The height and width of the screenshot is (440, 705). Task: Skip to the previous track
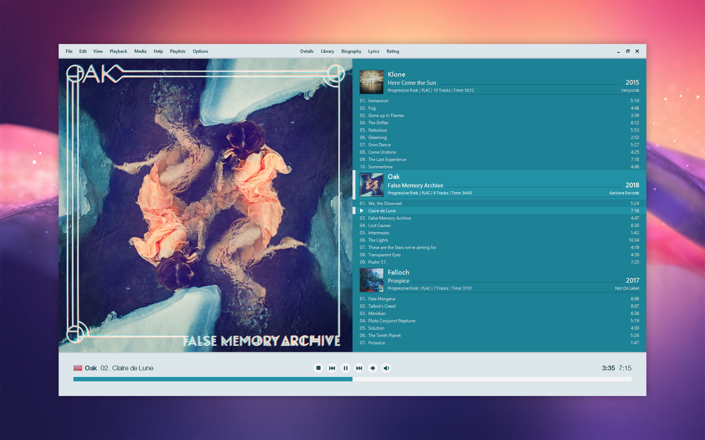(x=332, y=368)
